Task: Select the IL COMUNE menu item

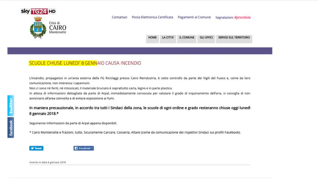Action: 187,38
